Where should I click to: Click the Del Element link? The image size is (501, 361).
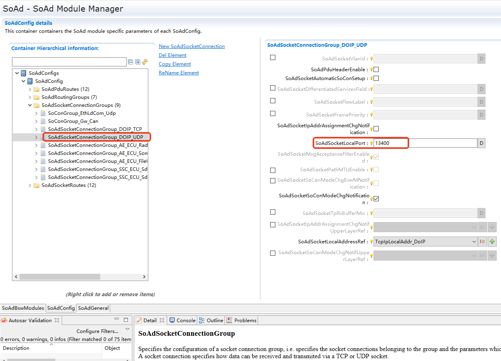(x=172, y=55)
